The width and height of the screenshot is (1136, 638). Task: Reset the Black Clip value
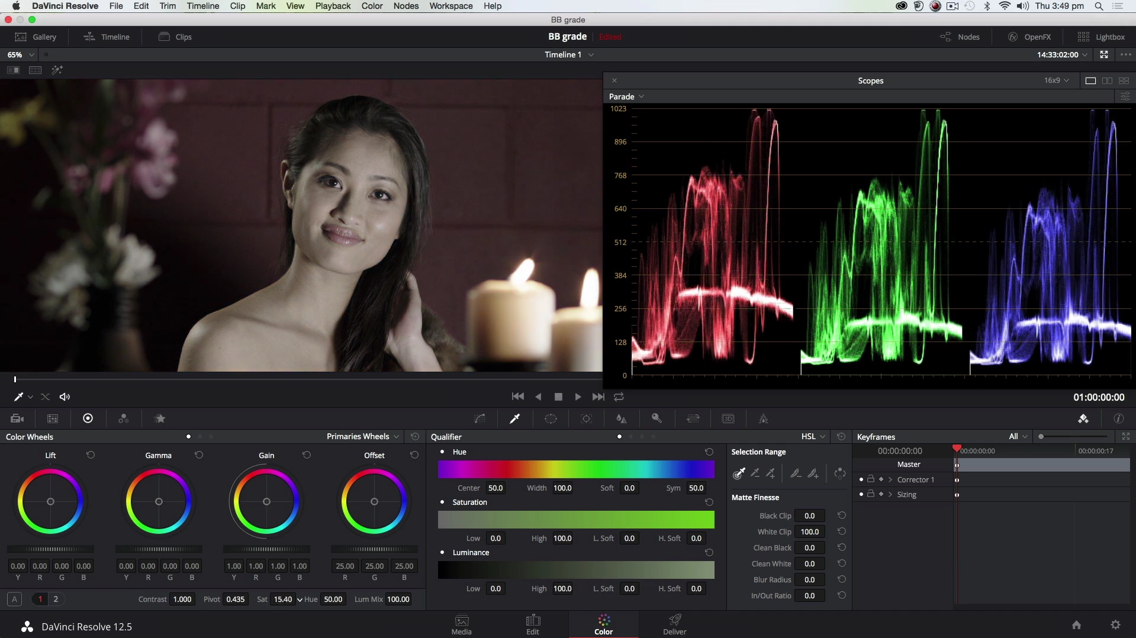tap(841, 515)
